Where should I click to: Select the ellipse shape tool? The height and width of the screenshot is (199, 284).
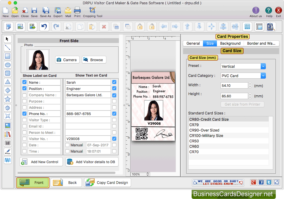click(7, 65)
